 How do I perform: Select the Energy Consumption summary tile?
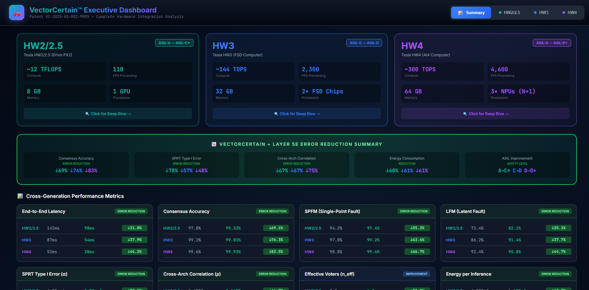point(407,165)
